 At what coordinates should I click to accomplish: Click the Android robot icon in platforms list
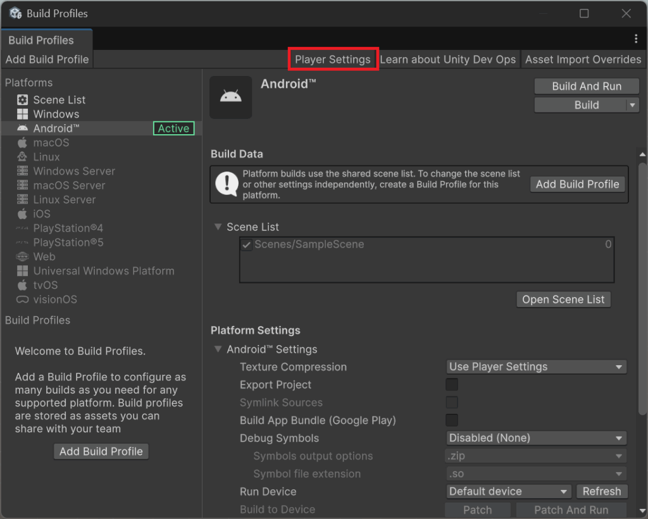(x=22, y=128)
